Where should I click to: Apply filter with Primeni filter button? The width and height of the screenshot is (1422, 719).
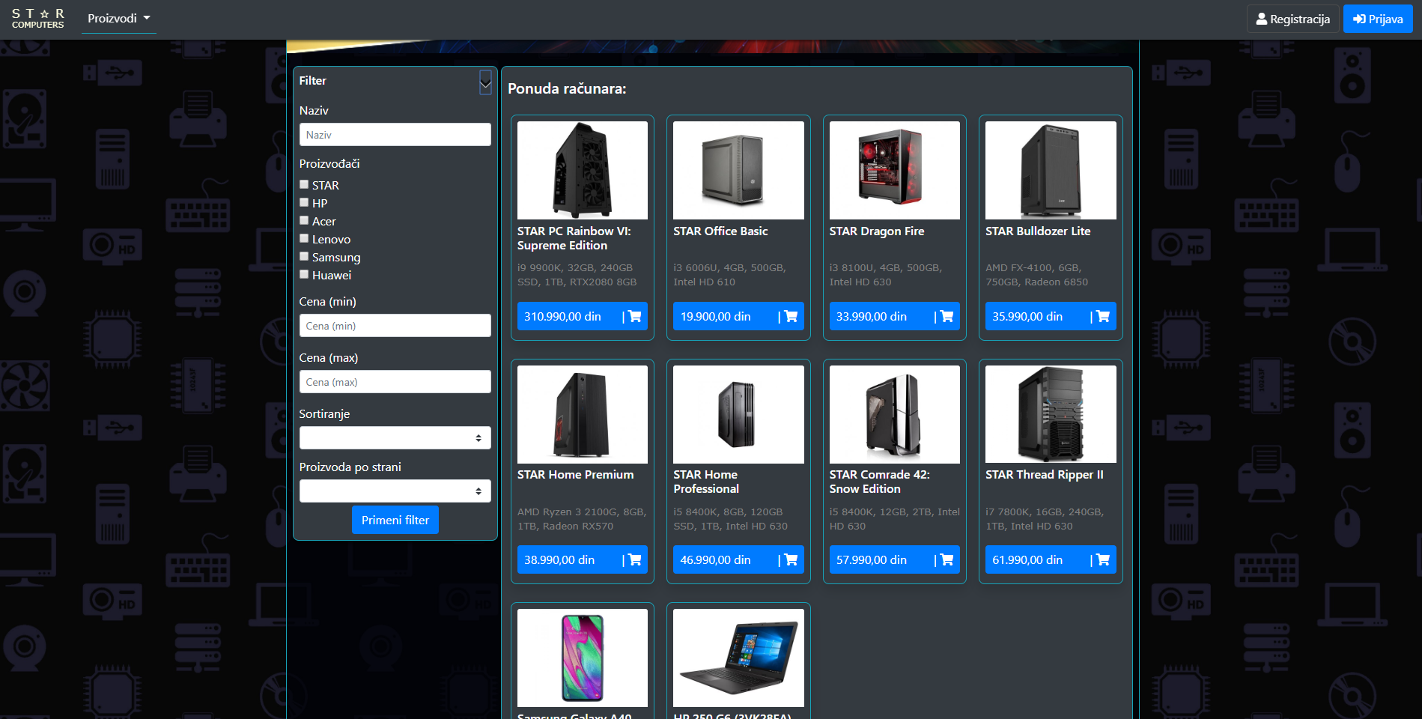[395, 520]
